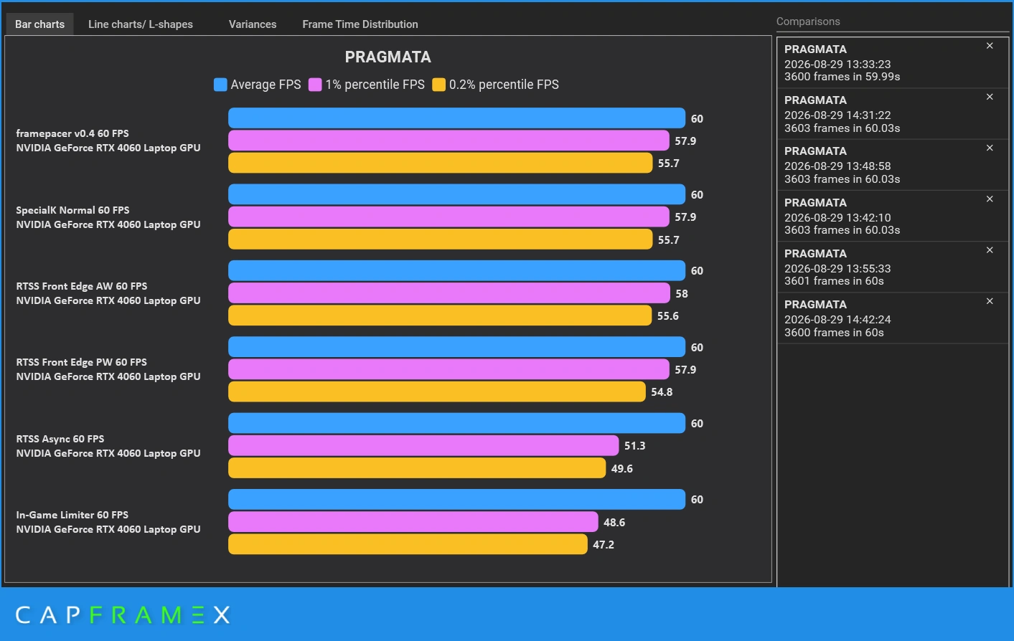This screenshot has width=1014, height=641.
Task: Open the Frame Time Distribution tab
Action: click(360, 24)
